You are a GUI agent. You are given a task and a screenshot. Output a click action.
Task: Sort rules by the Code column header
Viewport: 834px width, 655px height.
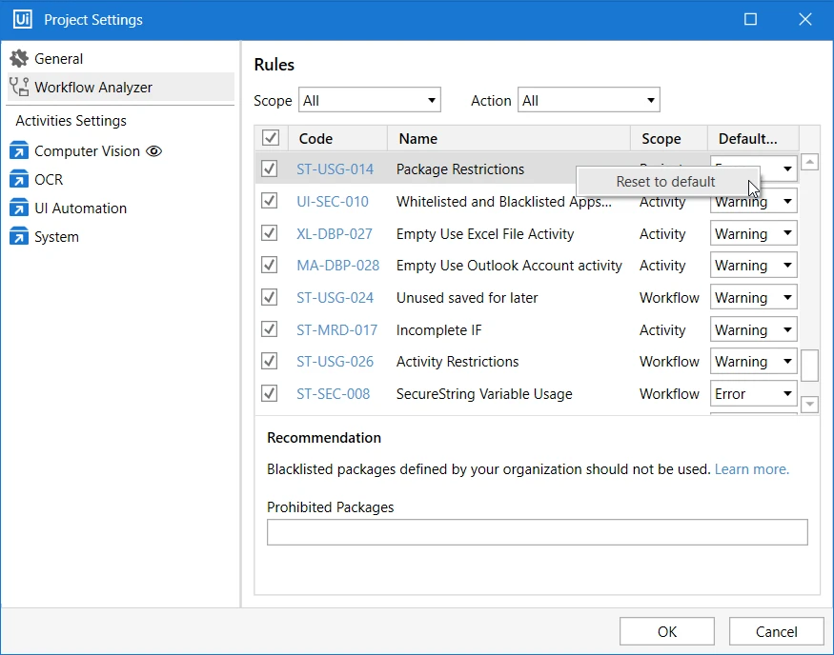pos(338,139)
